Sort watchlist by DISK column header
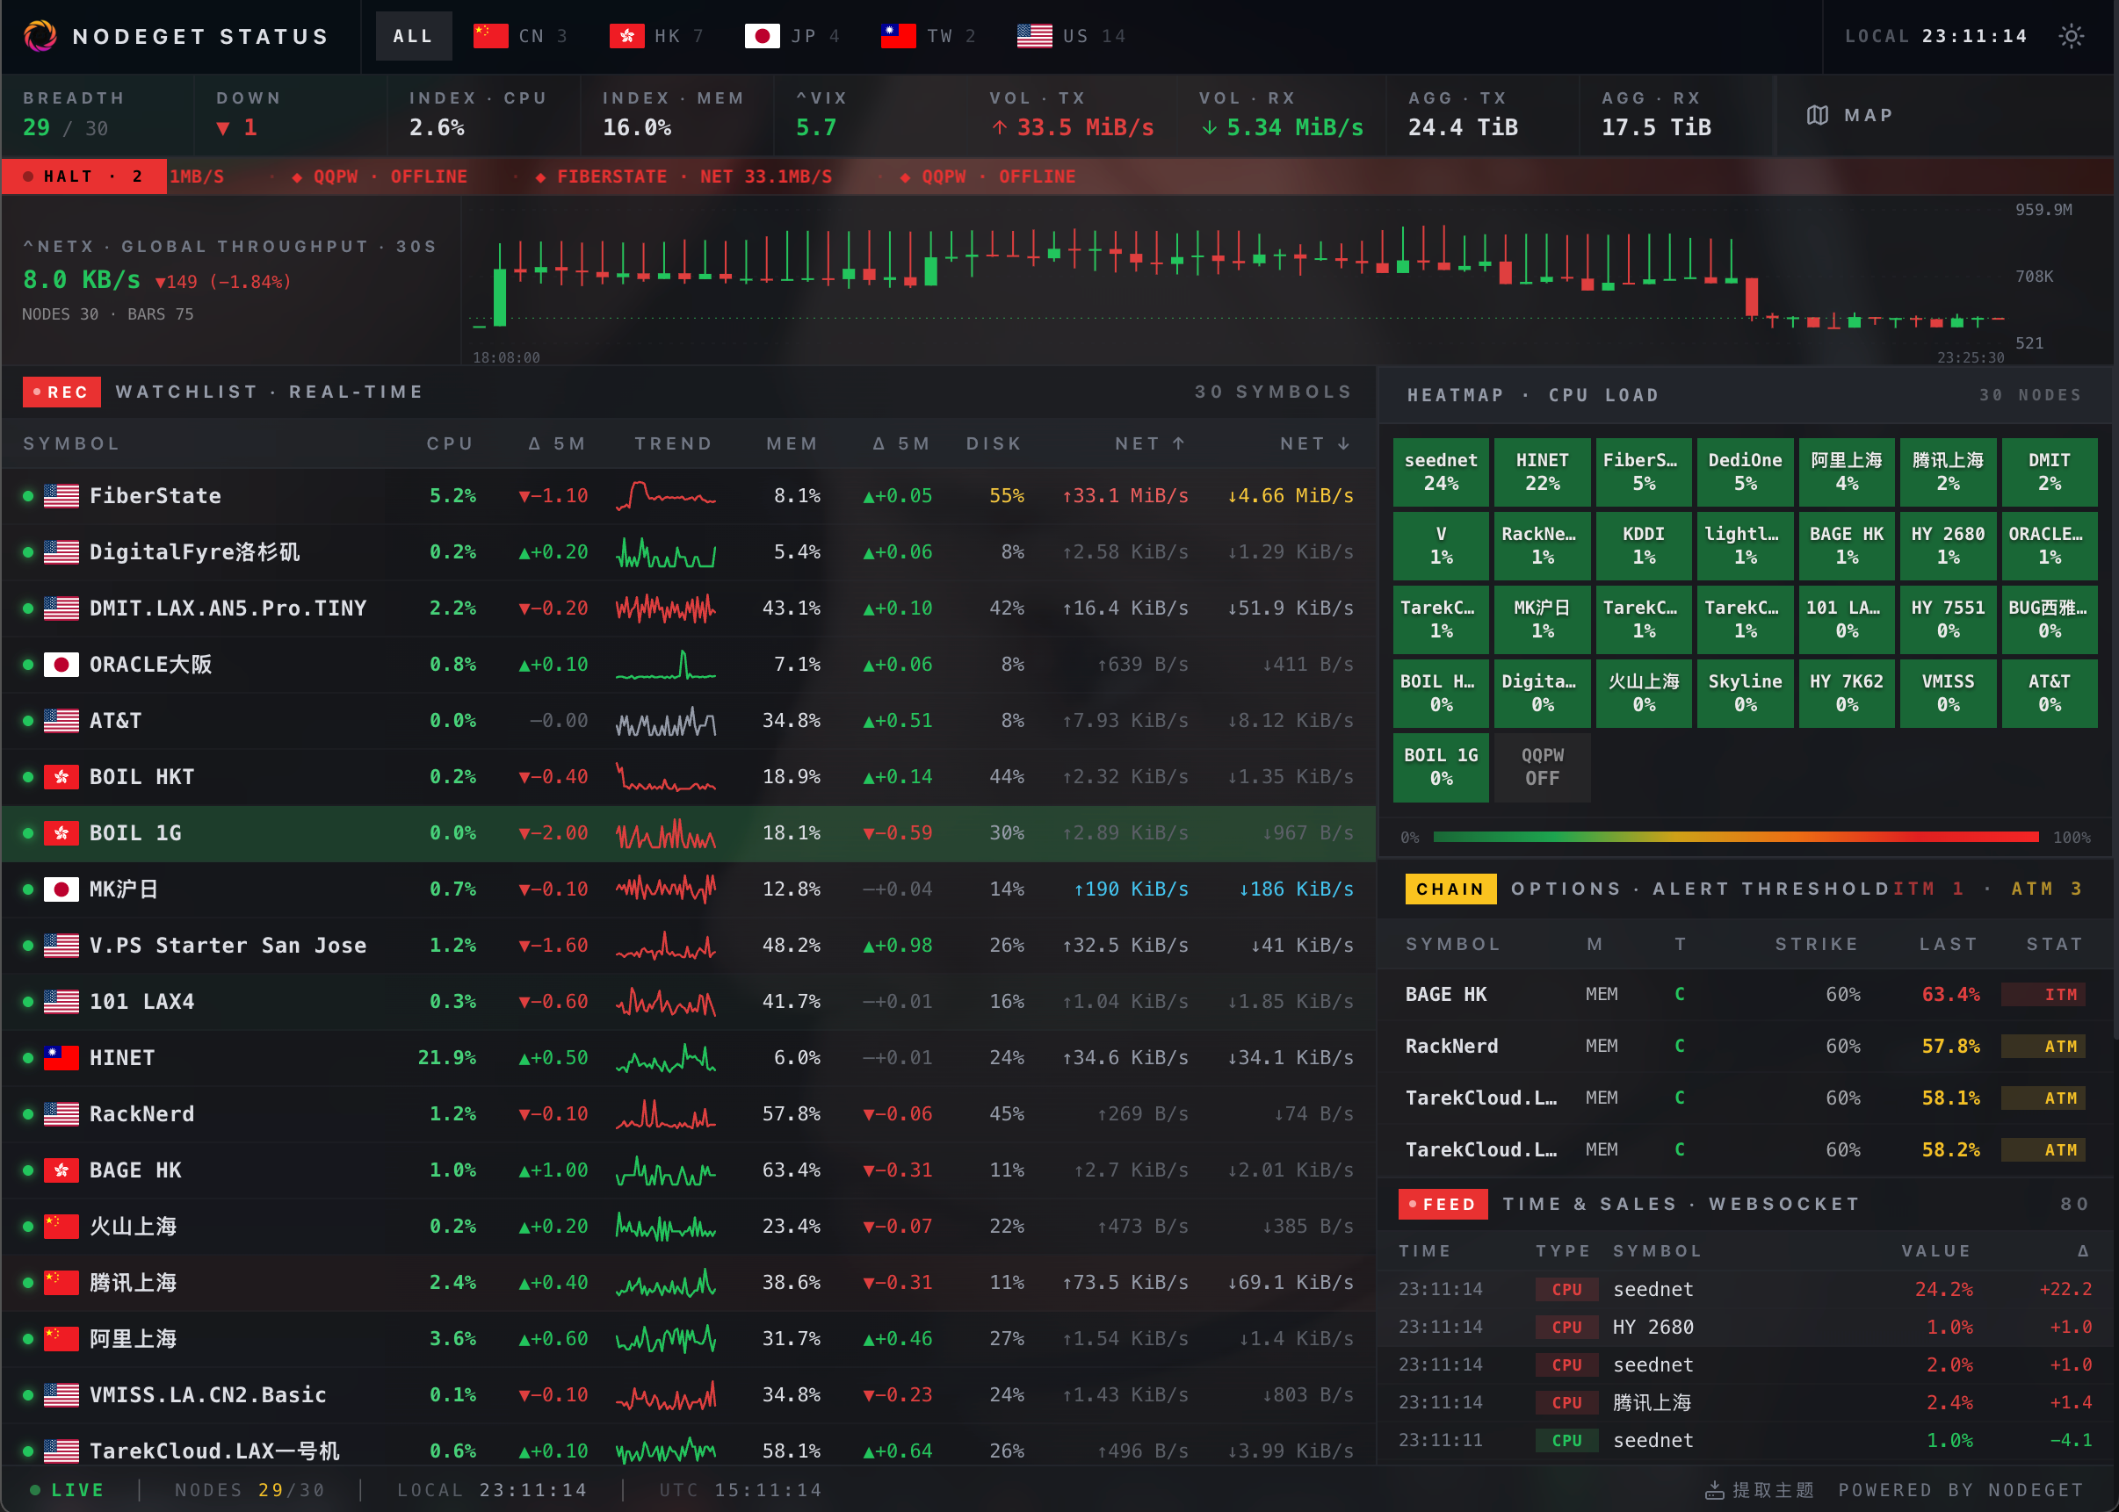This screenshot has height=1512, width=2119. 994,444
